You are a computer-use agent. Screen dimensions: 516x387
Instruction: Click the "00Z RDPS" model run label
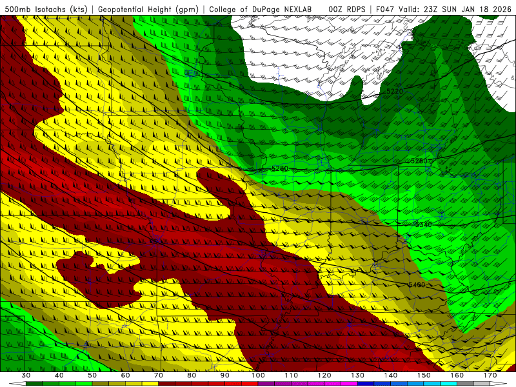[346, 9]
